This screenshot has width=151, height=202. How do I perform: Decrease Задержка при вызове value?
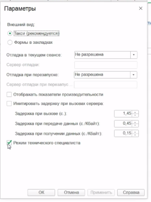click(135, 115)
